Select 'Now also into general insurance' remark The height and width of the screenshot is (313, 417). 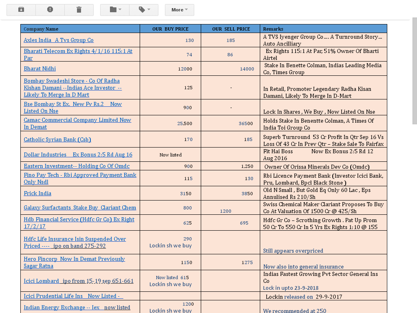point(303,267)
